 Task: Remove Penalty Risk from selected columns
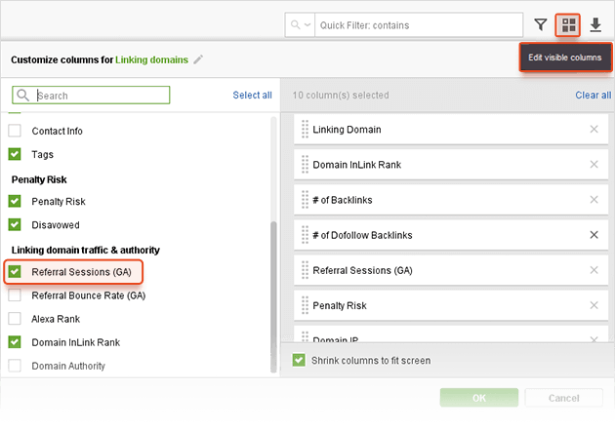coord(594,305)
